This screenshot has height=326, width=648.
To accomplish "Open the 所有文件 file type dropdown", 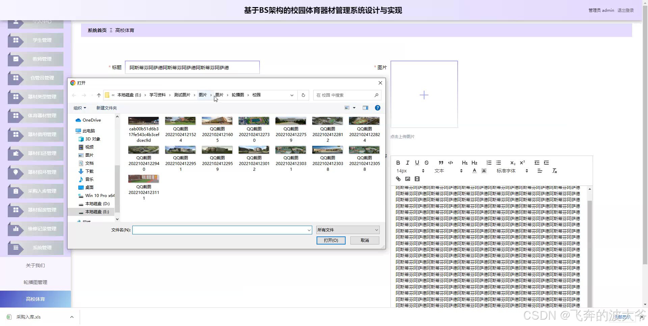I will click(348, 230).
